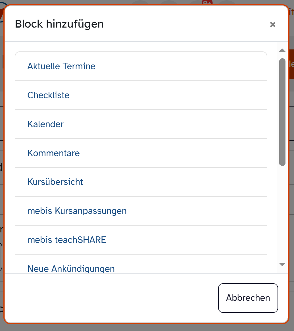The height and width of the screenshot is (331, 294).
Task: Click the scrollbar track below the thumb
Action: click(282, 213)
